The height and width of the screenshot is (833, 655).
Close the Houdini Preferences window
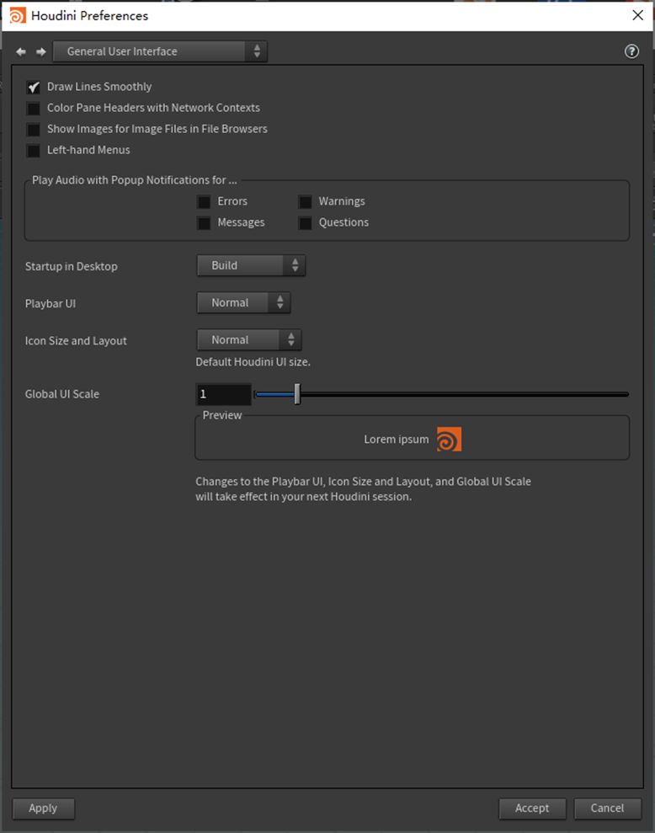638,15
